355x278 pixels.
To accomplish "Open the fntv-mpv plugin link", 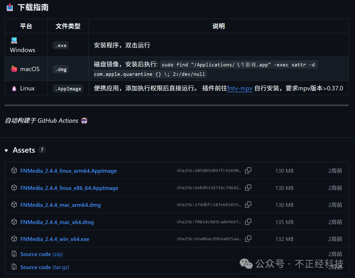I will [240, 88].
